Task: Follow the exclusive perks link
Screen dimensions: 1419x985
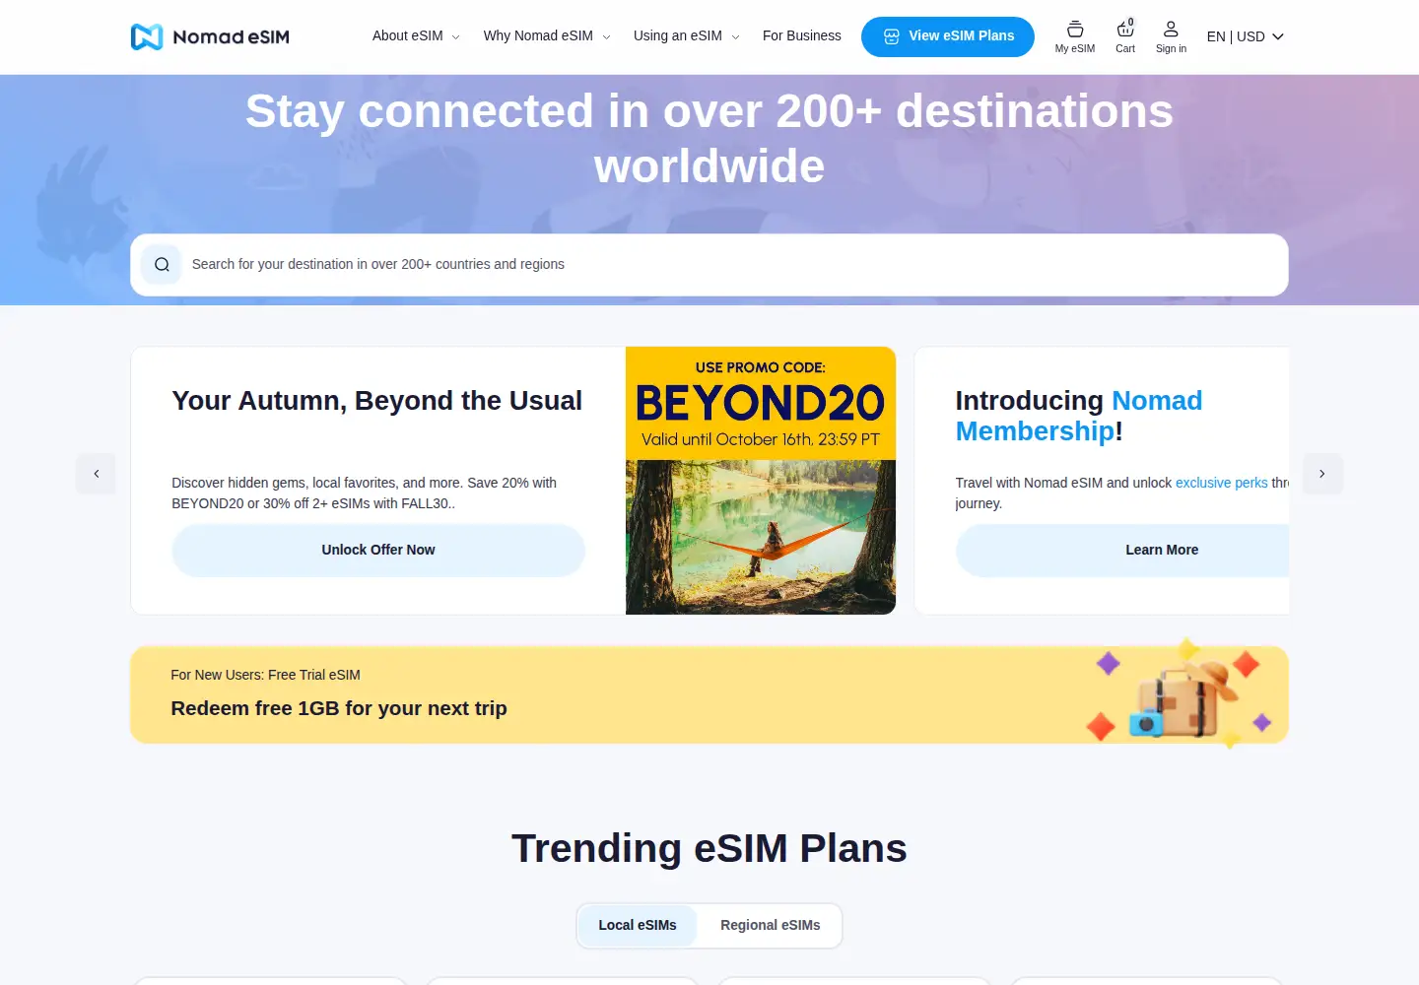Action: [x=1222, y=483]
